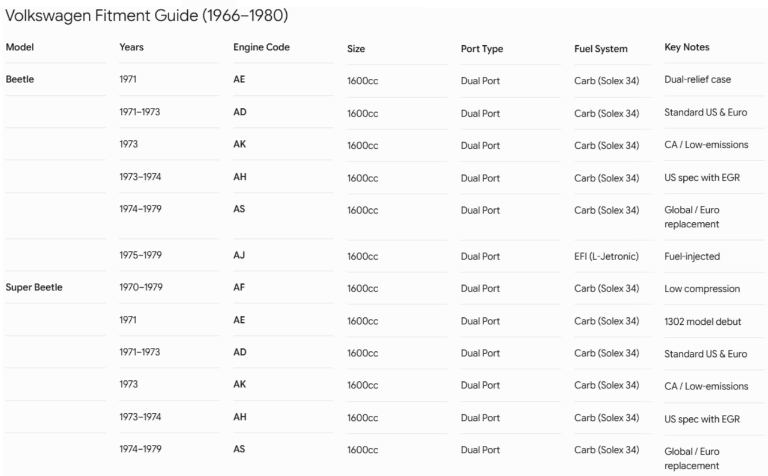Click the Beetle model cell
Screen dimensions: 768x476
pyautogui.click(x=20, y=79)
